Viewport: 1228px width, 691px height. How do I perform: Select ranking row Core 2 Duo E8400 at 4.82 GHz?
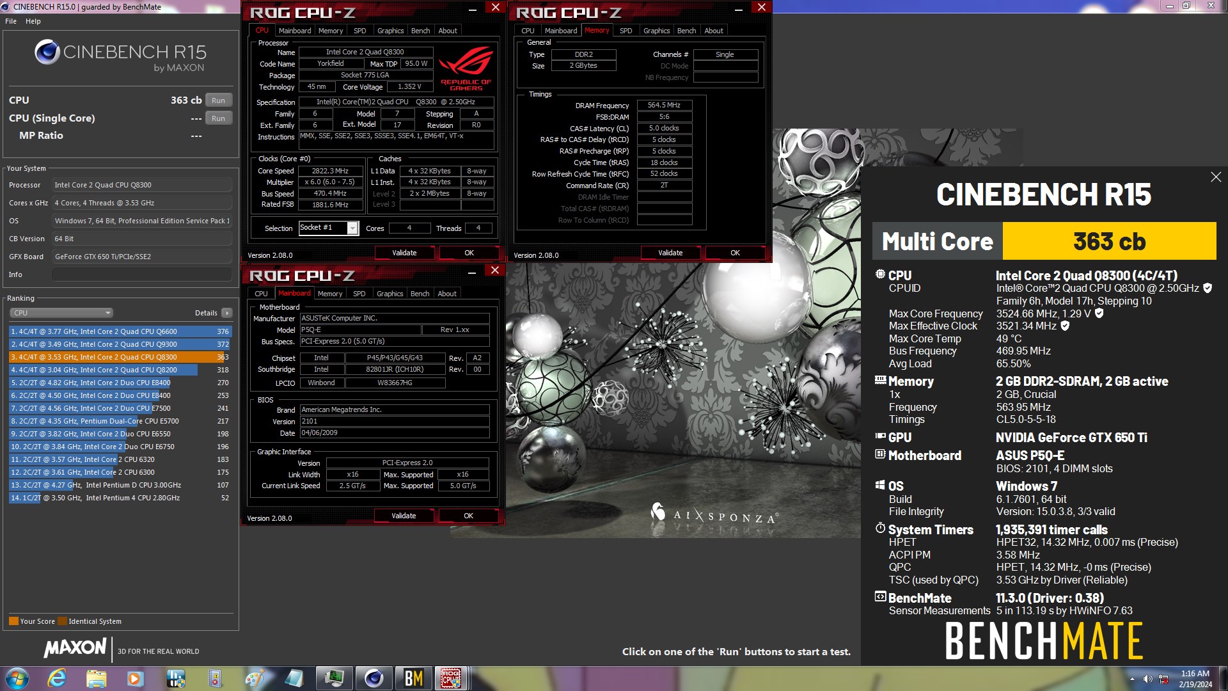click(120, 383)
